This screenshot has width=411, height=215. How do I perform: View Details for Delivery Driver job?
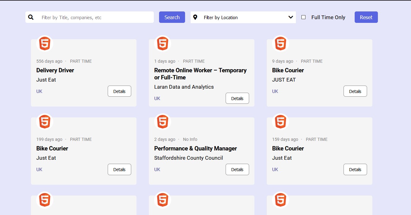coord(119,91)
